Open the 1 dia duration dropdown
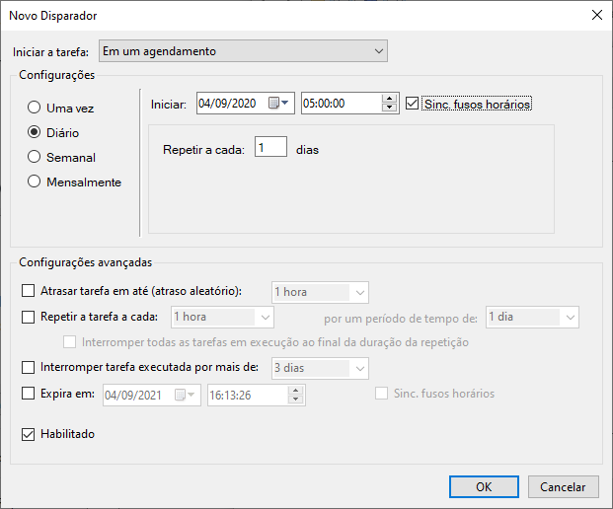This screenshot has height=509, width=613. coord(532,318)
